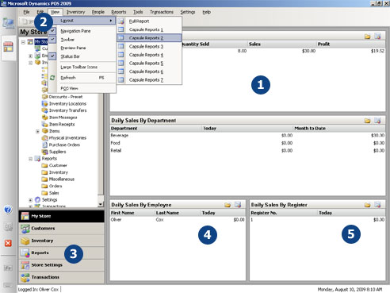Select Beverage department row

pyautogui.click(x=247, y=135)
